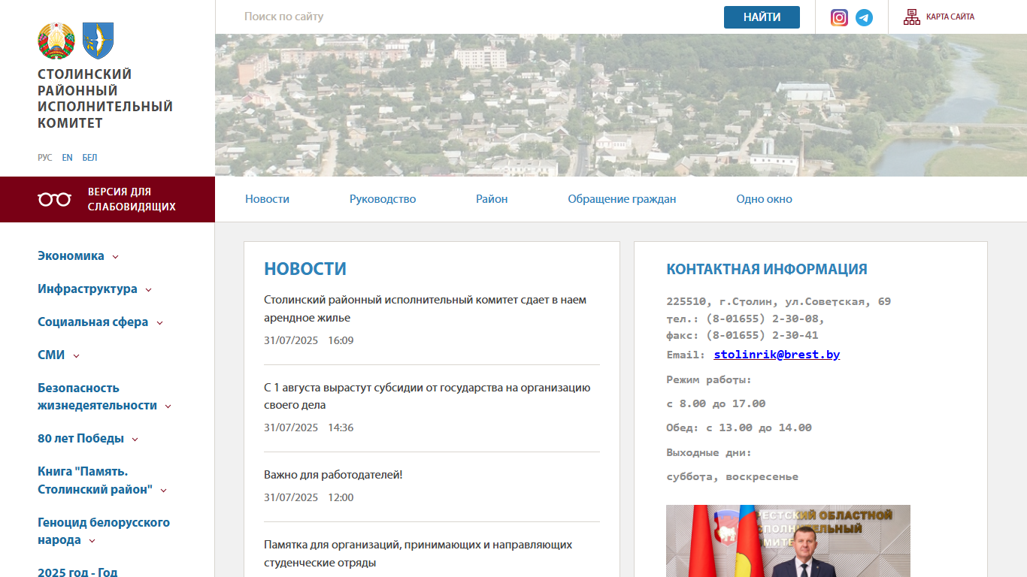Image resolution: width=1027 pixels, height=577 pixels.
Task: Open the Instagram icon link
Action: tap(839, 17)
